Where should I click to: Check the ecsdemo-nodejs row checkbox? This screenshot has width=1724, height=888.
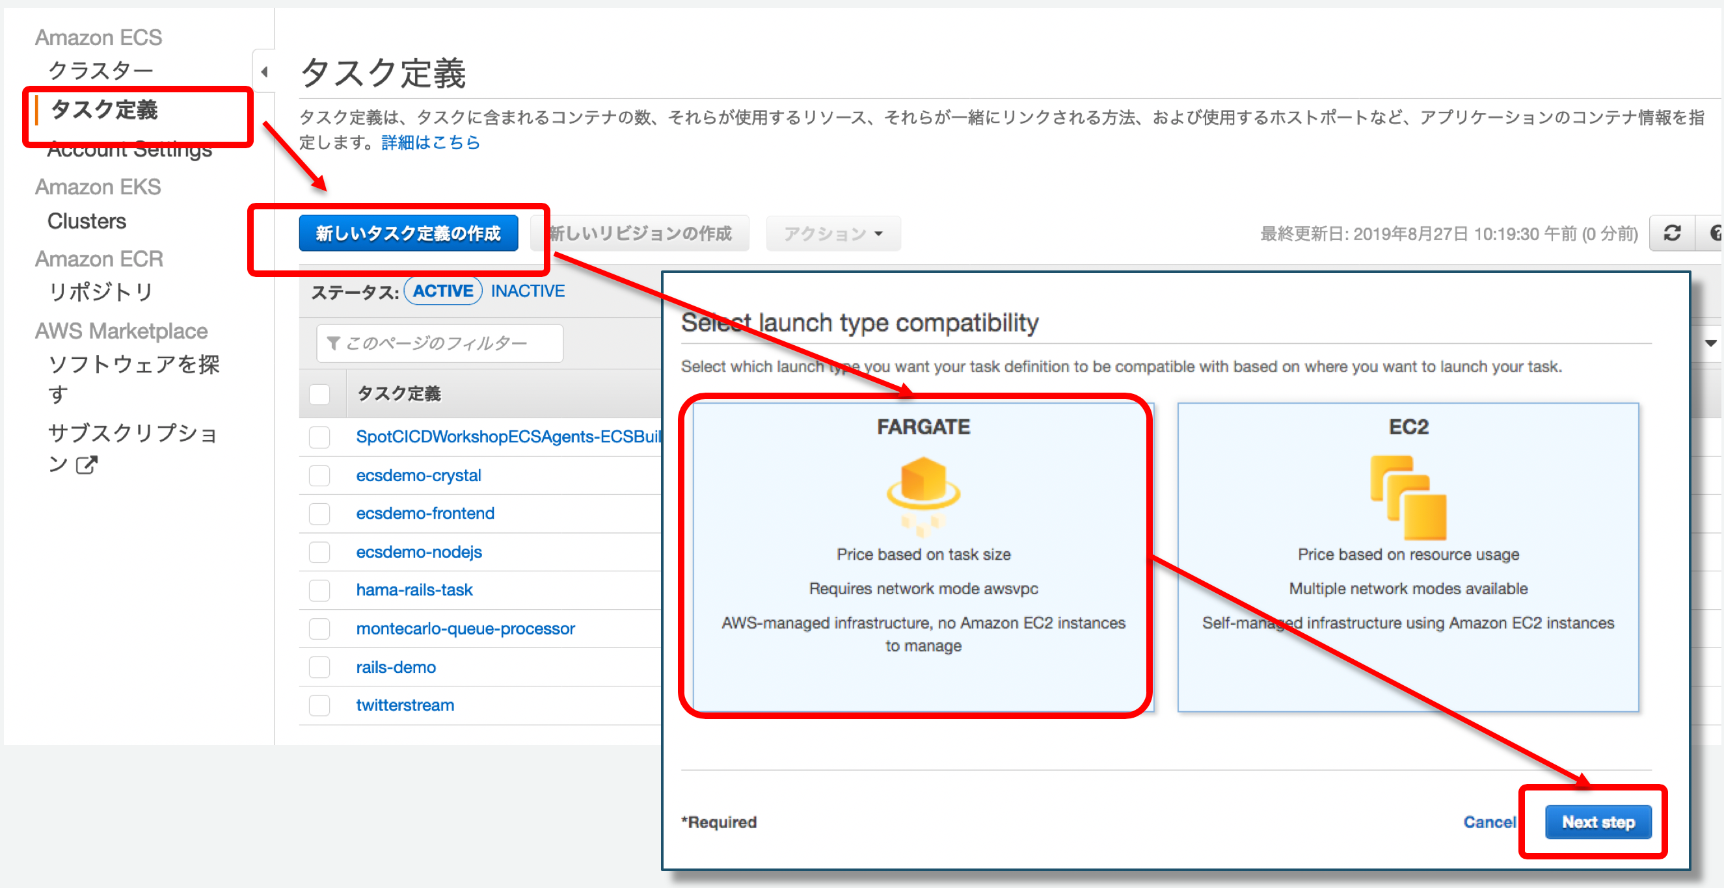click(320, 553)
